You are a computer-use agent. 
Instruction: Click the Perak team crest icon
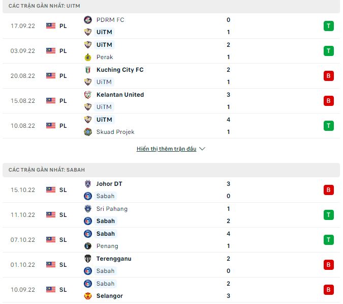pos(88,57)
